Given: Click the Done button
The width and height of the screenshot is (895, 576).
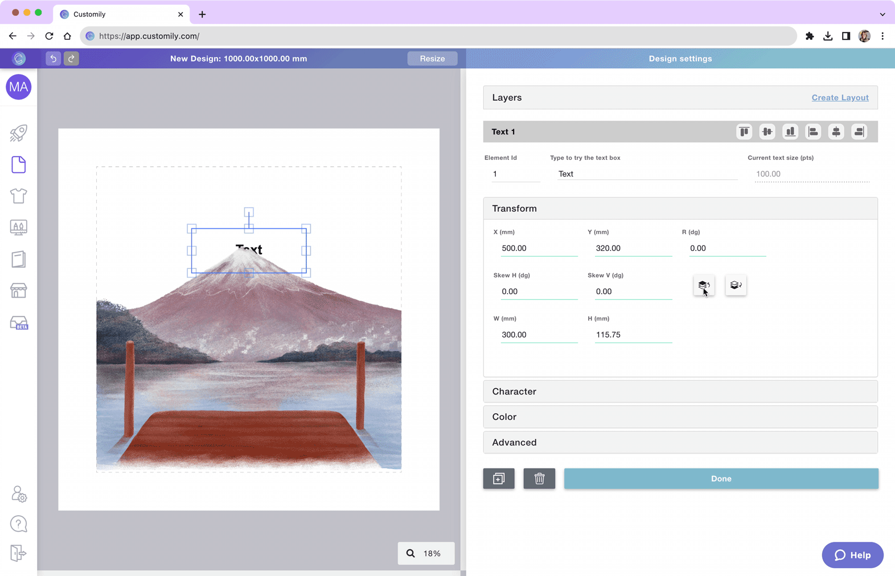Looking at the screenshot, I should [721, 479].
